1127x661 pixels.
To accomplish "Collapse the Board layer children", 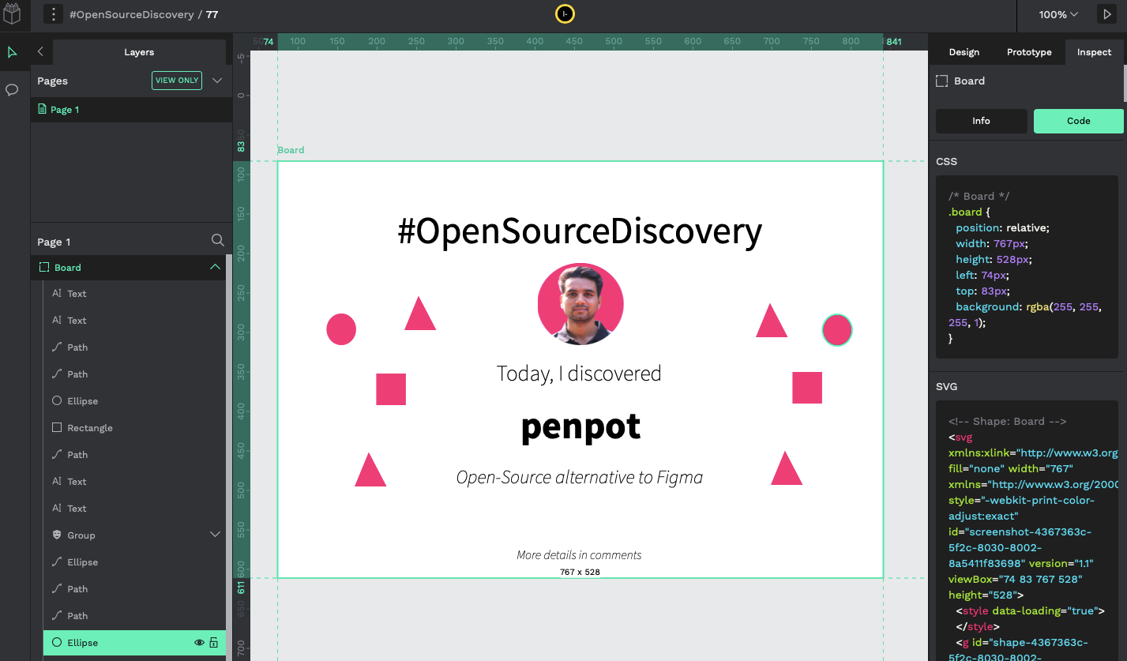I will 215,268.
